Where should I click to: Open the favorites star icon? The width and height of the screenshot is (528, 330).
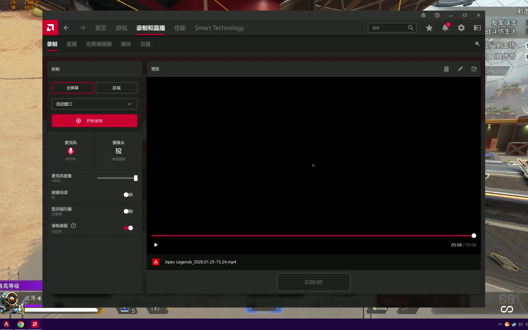click(x=429, y=28)
